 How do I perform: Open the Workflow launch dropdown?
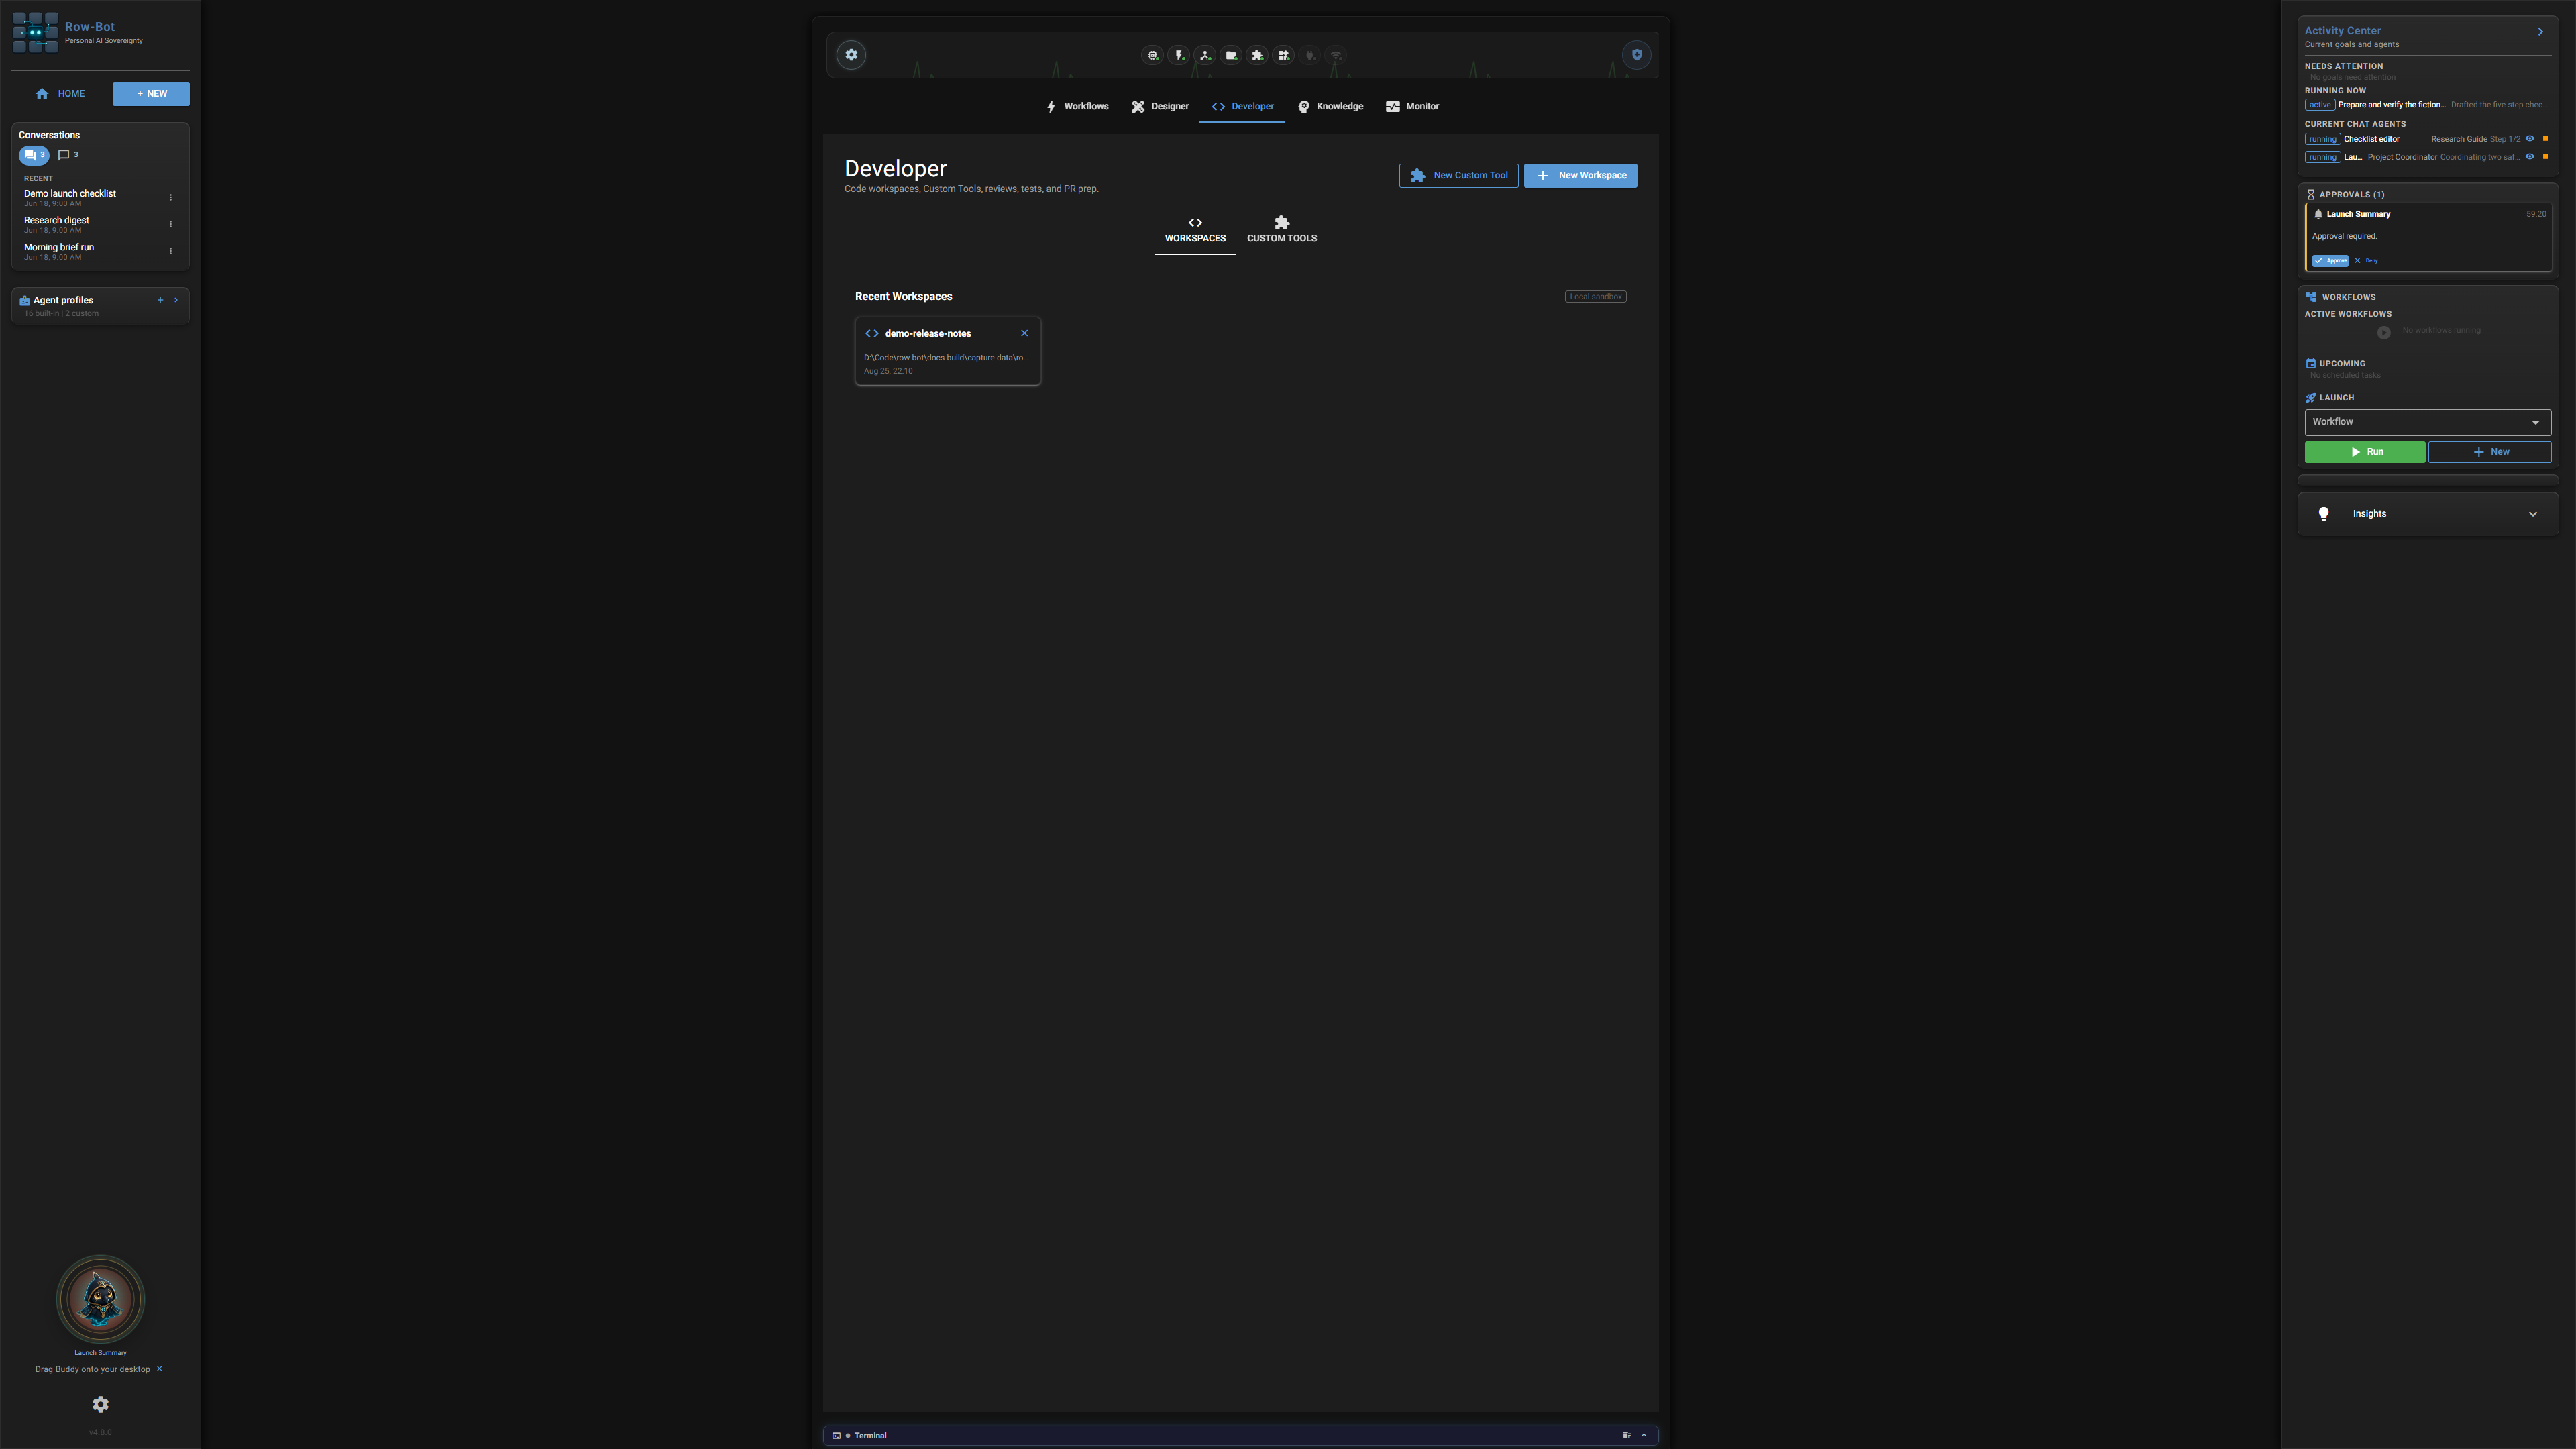coord(2428,422)
